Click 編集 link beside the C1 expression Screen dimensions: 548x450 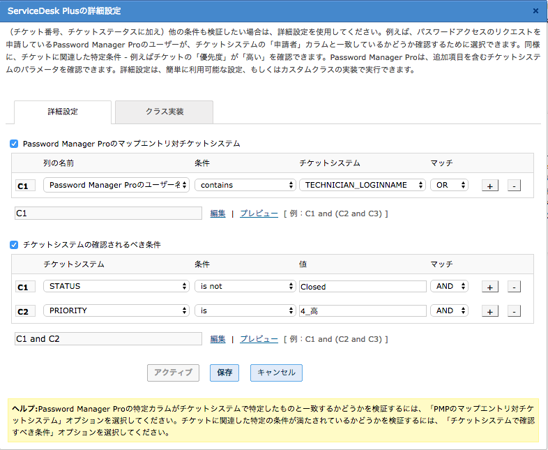pyautogui.click(x=218, y=213)
